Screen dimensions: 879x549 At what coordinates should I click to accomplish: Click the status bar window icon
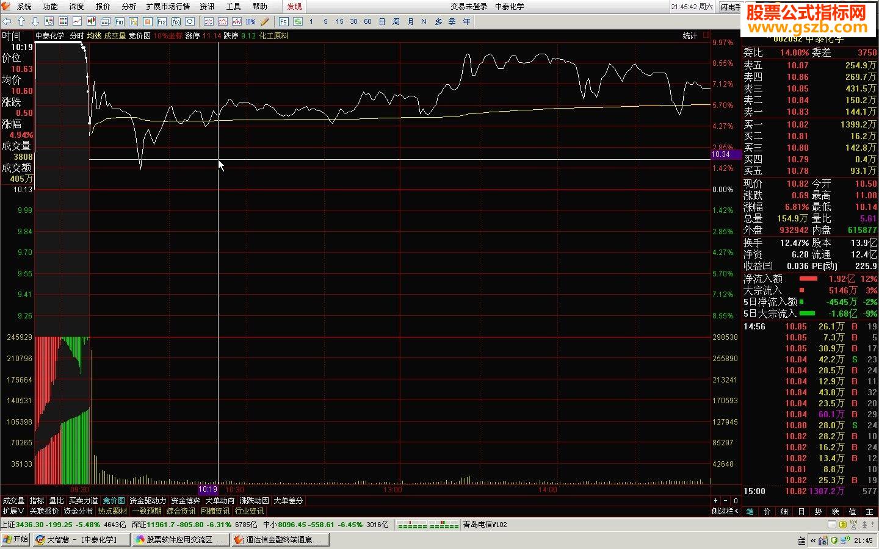832,525
